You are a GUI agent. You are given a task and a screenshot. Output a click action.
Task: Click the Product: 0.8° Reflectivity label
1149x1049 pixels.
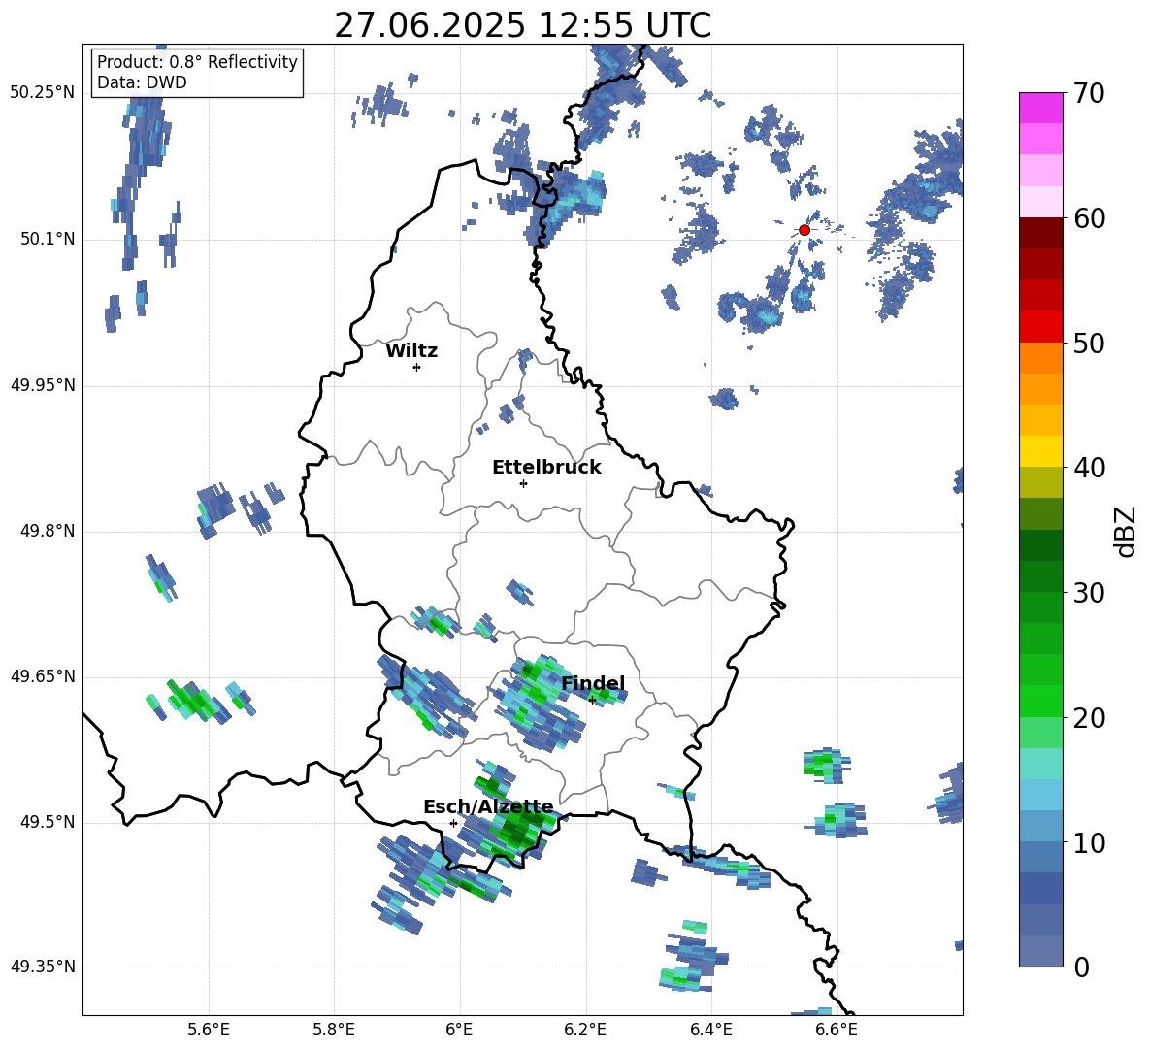point(197,62)
